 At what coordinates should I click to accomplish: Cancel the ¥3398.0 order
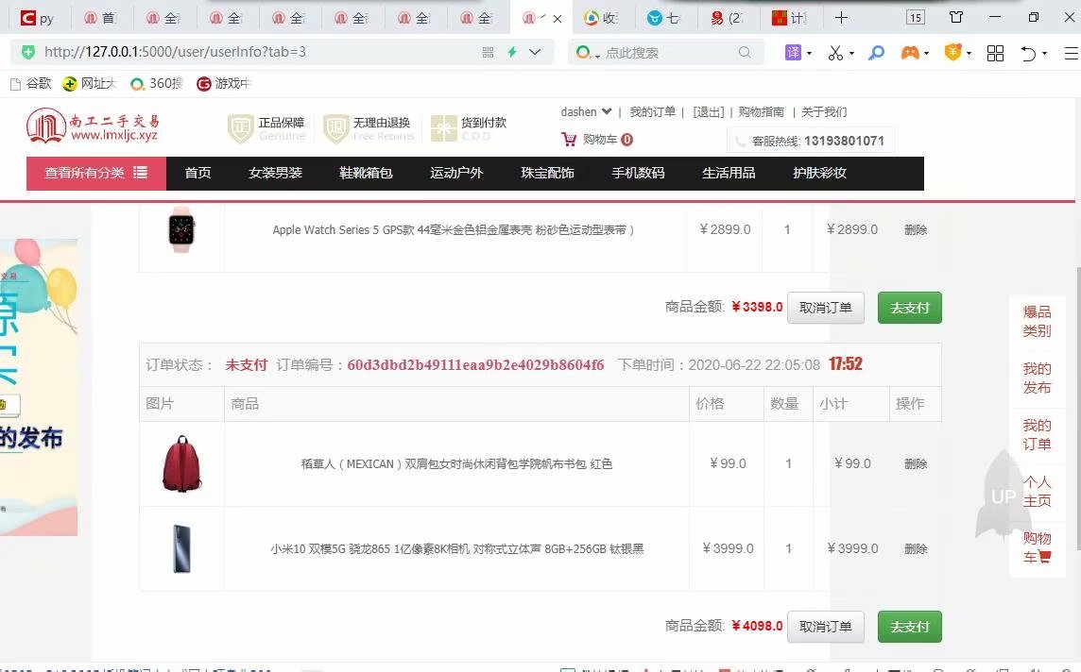point(825,308)
